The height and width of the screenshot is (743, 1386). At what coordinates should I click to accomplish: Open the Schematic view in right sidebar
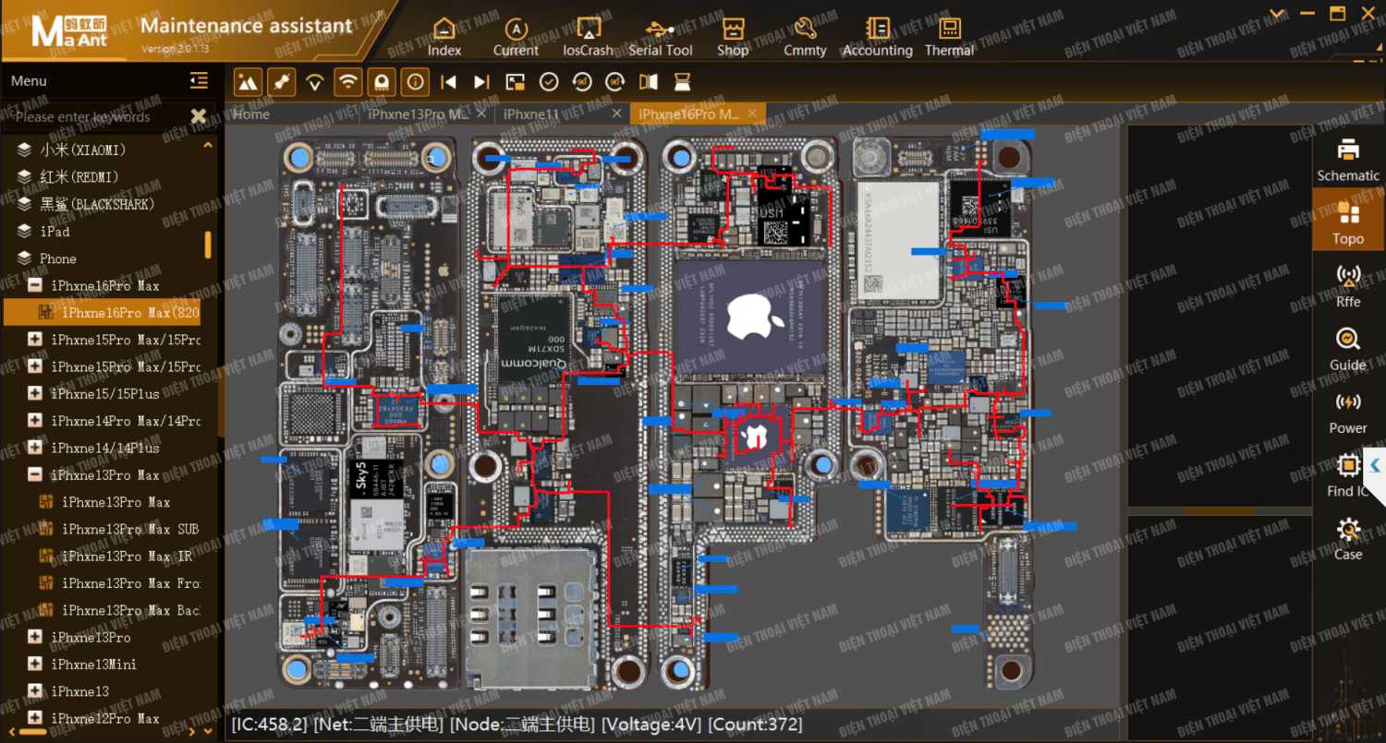[1348, 160]
